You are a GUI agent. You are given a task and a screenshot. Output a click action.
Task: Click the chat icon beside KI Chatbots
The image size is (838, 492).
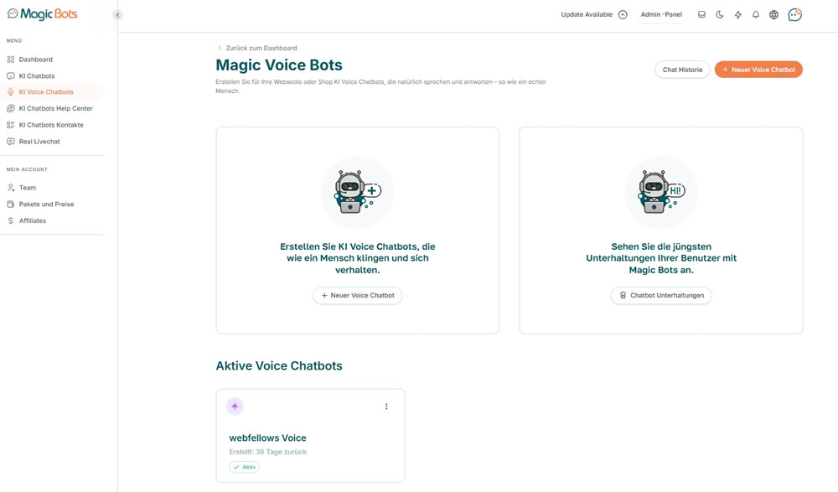[x=11, y=76]
